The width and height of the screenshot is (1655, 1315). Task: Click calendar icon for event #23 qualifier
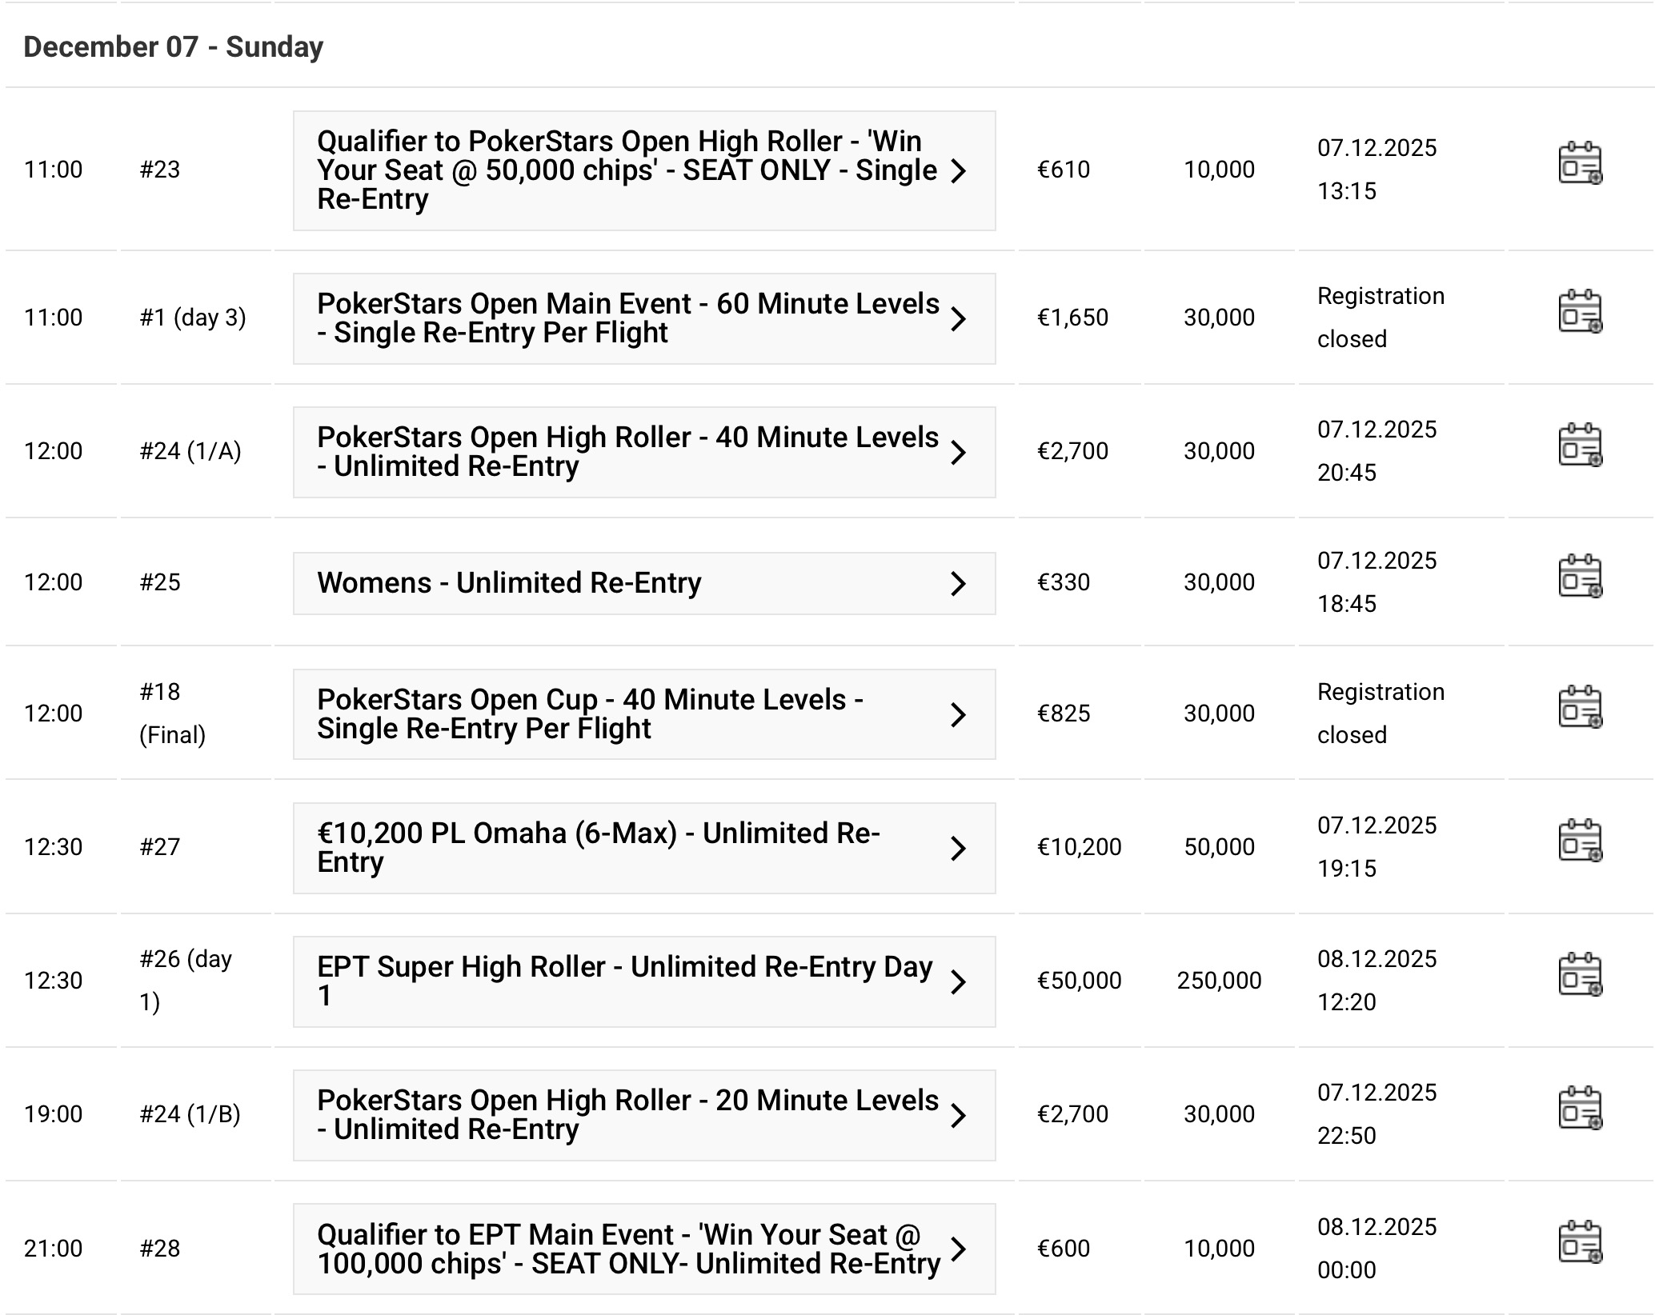pos(1580,164)
